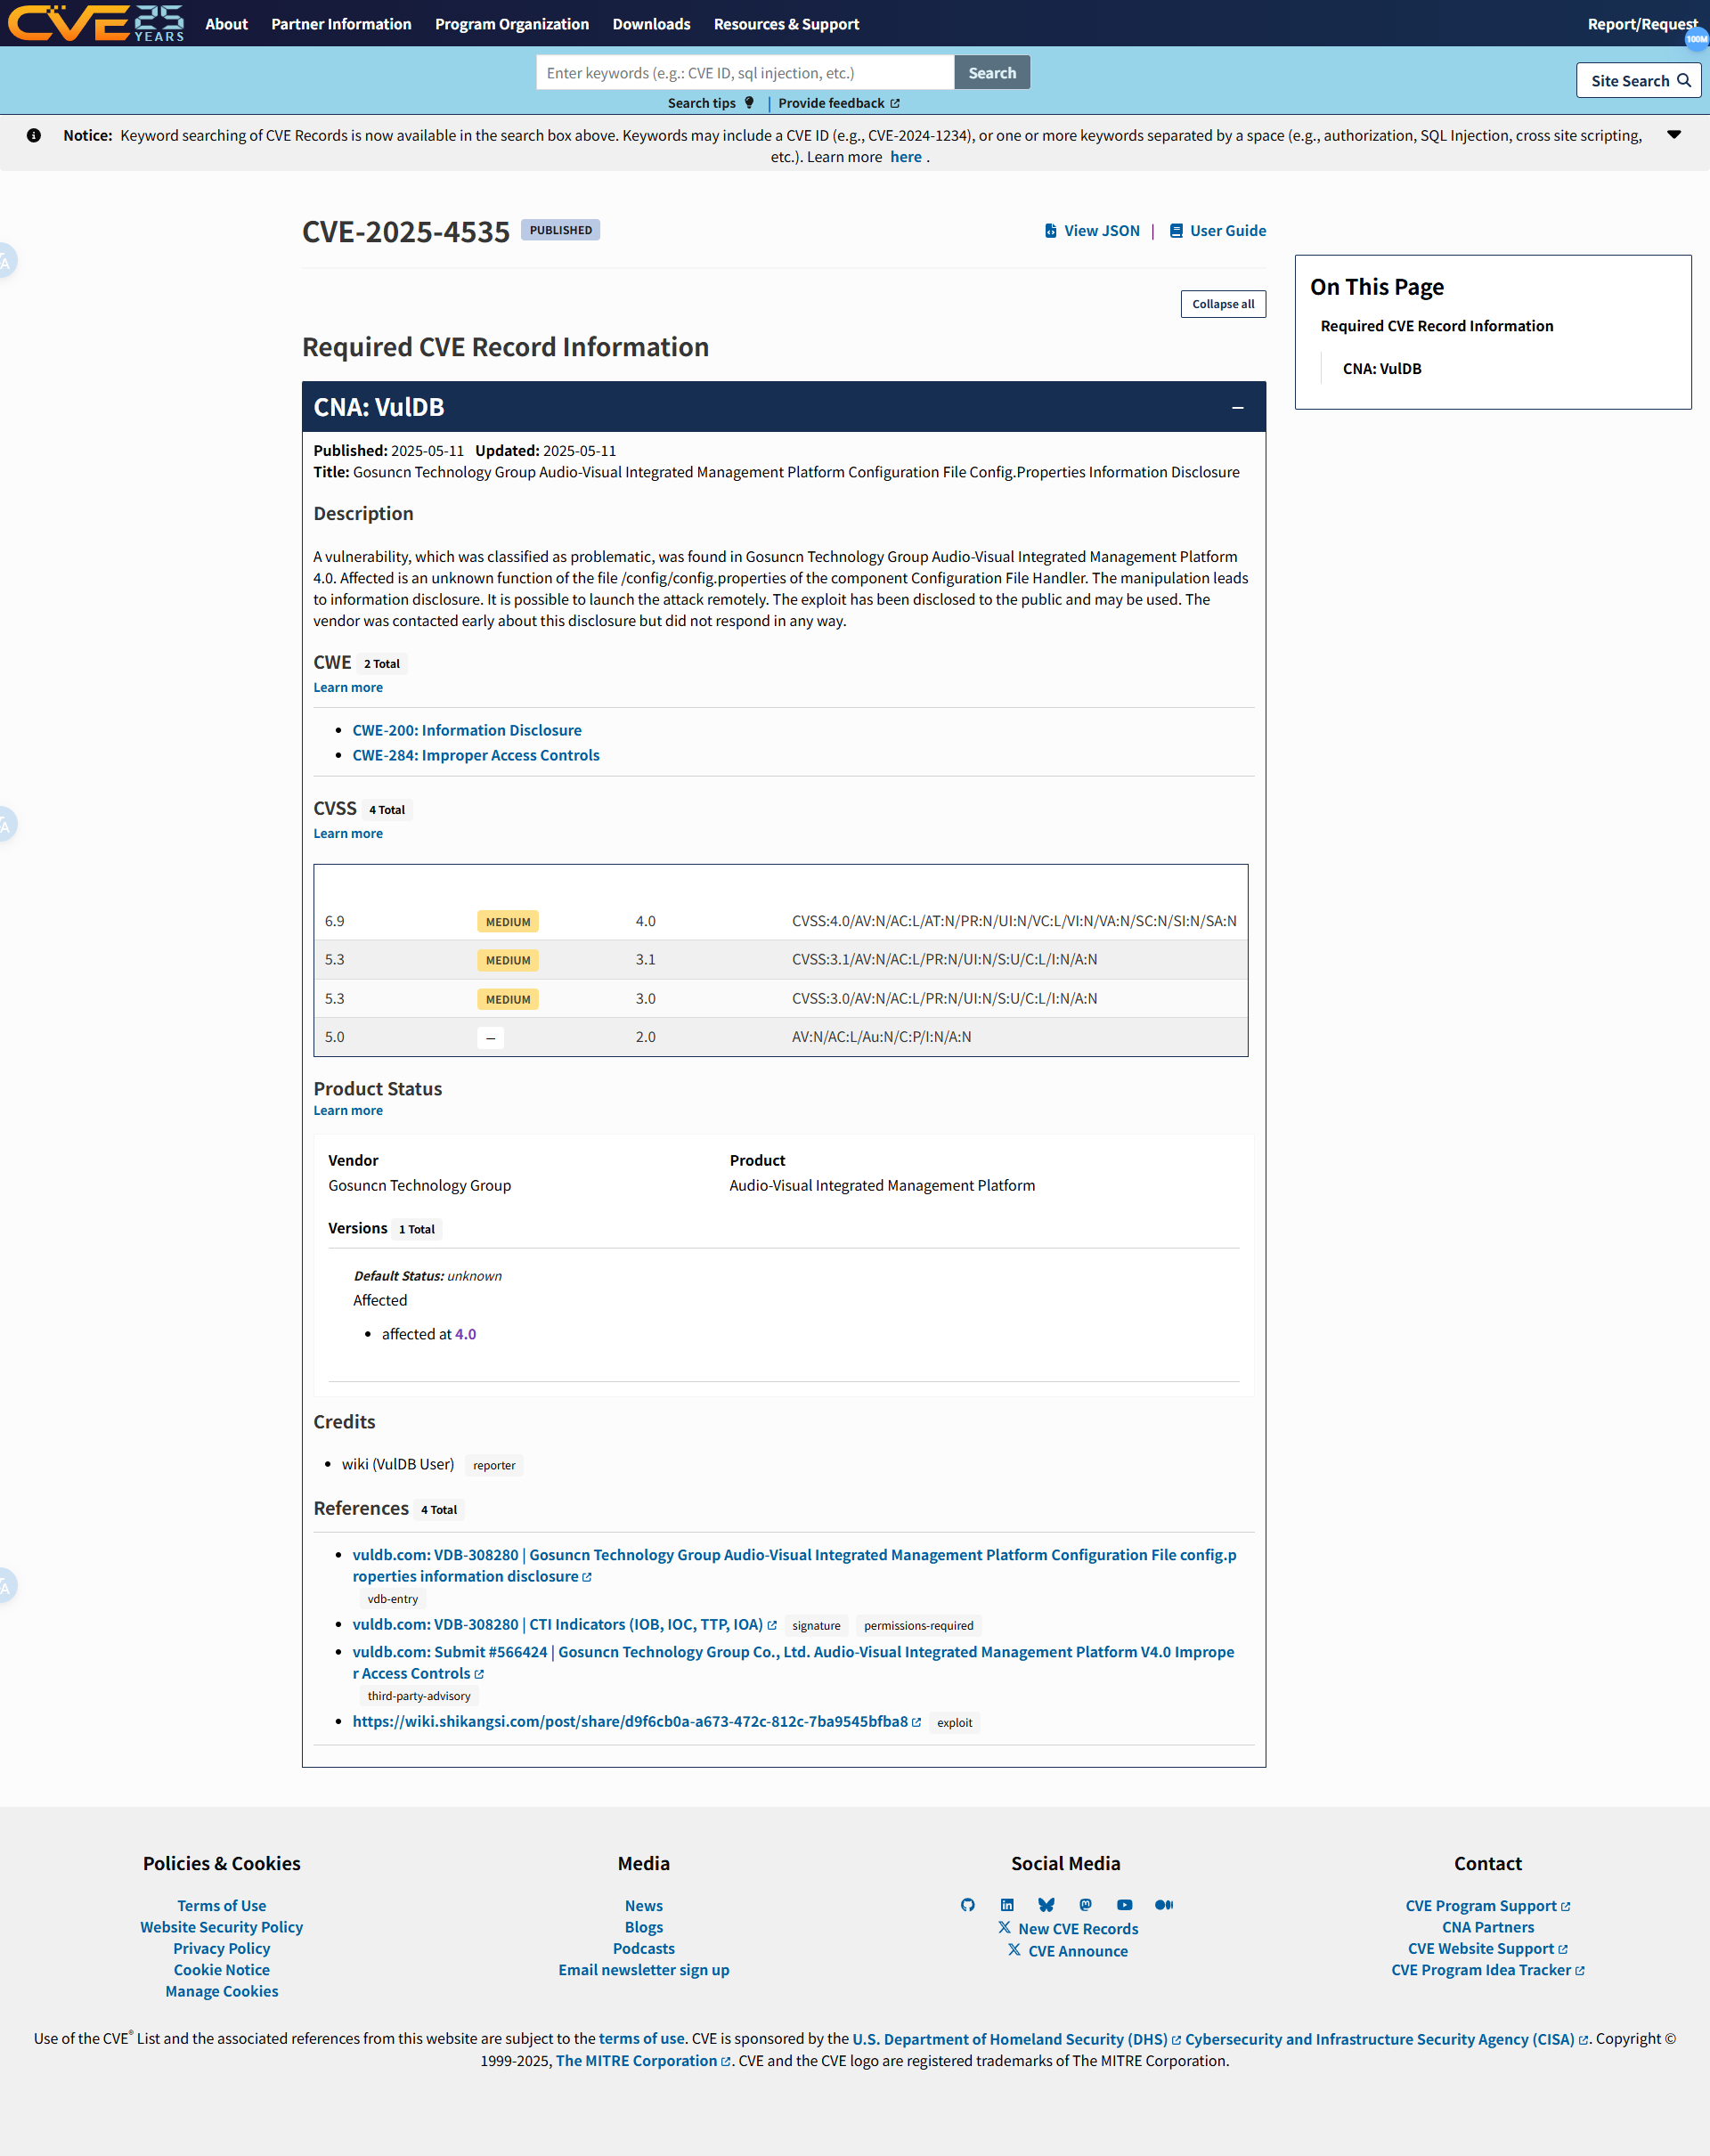Open CWE-200: Information Disclosure link
The height and width of the screenshot is (2156, 1710).
[467, 730]
